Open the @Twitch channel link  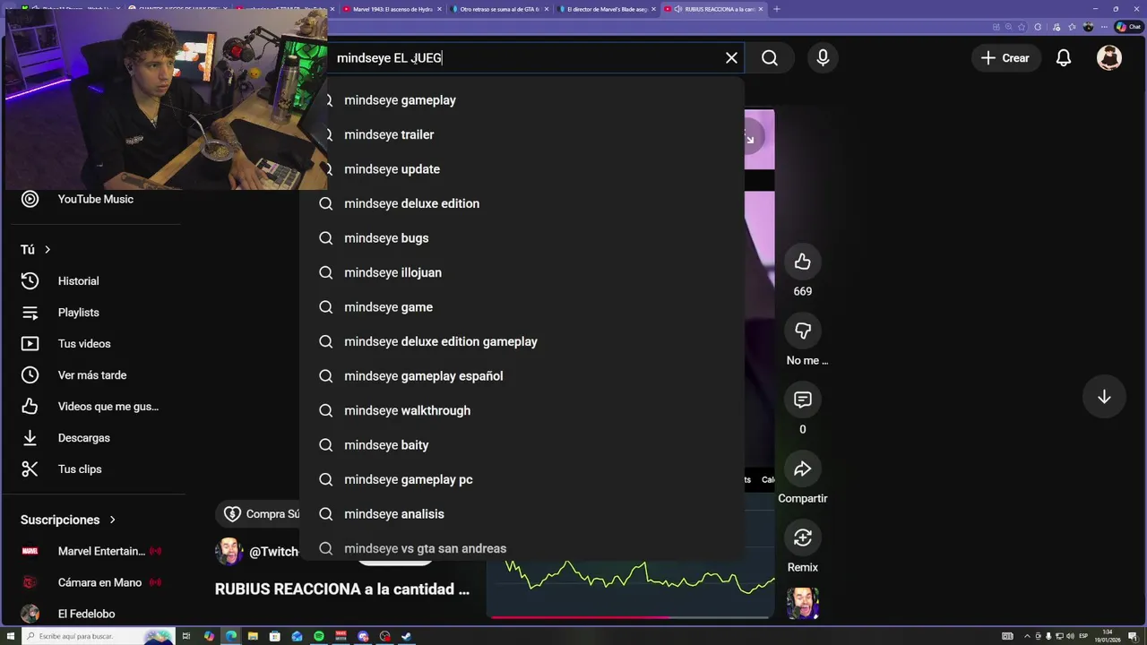click(x=273, y=552)
